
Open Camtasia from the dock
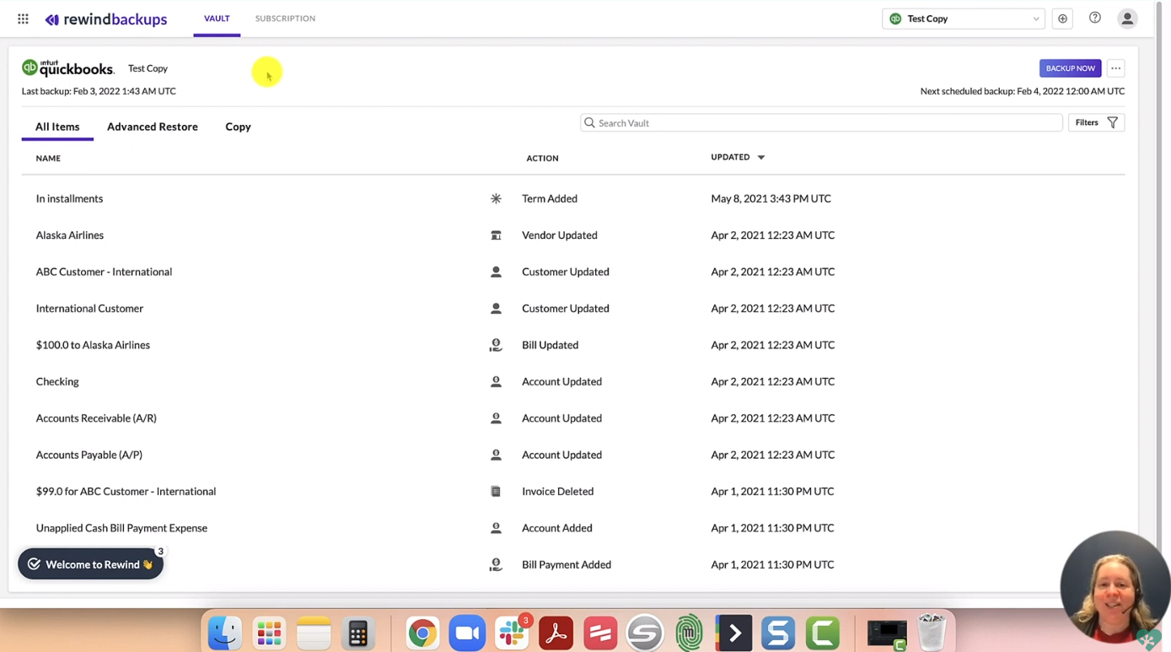pos(822,633)
